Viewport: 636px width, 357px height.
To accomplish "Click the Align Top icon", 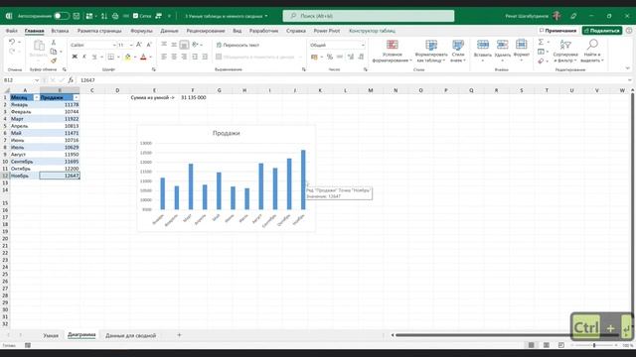I will pos(164,45).
